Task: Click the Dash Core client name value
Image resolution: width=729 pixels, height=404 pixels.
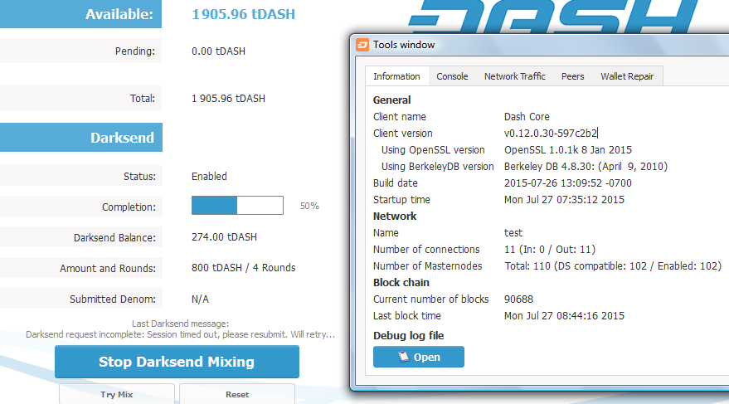Action: tap(527, 117)
